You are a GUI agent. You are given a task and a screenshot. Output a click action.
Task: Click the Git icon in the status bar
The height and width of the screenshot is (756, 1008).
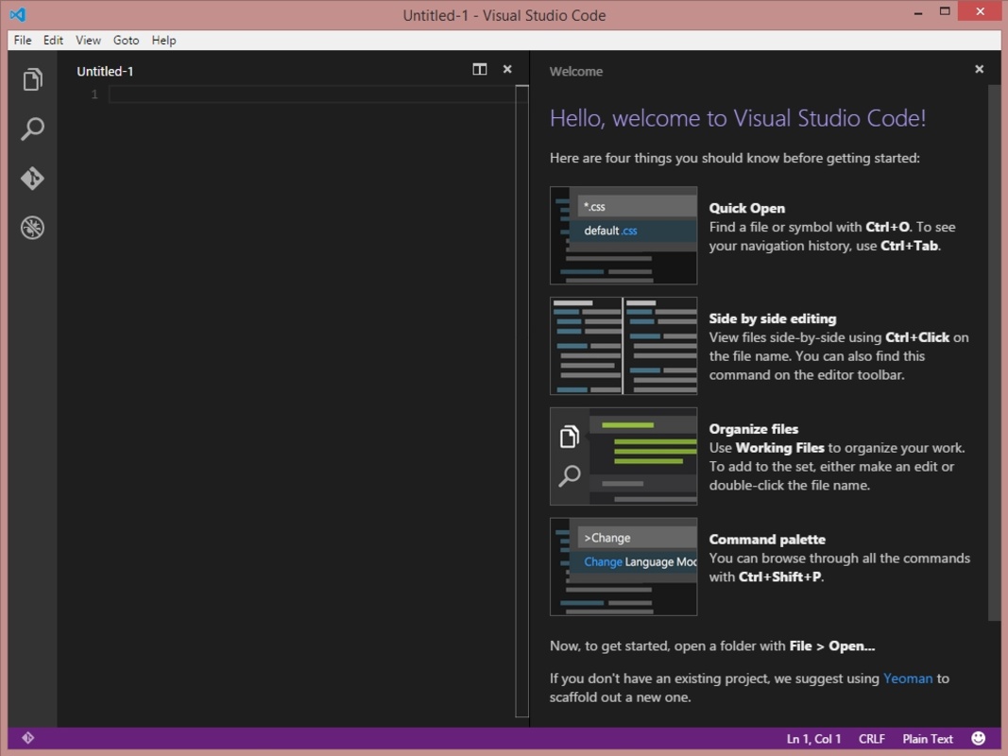click(x=27, y=738)
